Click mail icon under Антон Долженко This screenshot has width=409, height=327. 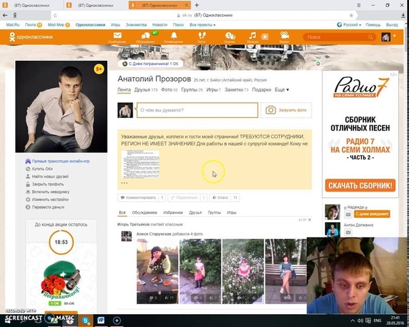(x=348, y=232)
